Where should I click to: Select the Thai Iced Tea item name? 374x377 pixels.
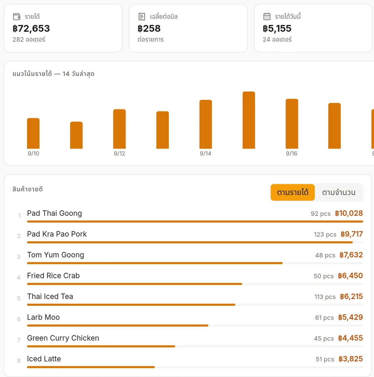[x=50, y=296]
